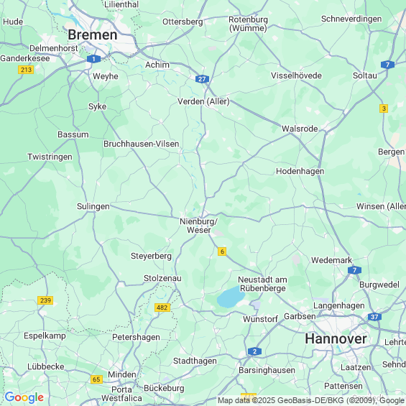Click the yellow B6 road shield
Image resolution: width=406 pixels, height=406 pixels.
pos(222,252)
